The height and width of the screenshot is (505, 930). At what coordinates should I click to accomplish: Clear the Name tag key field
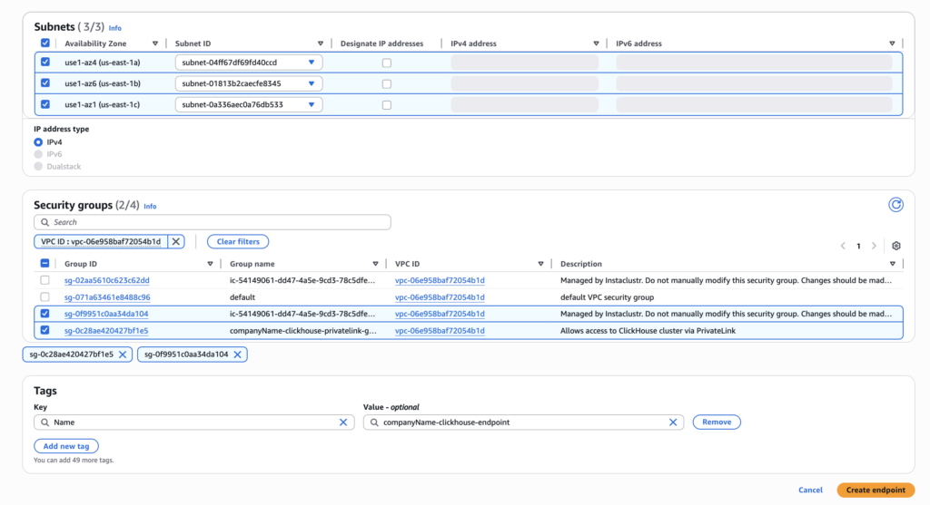coord(343,422)
